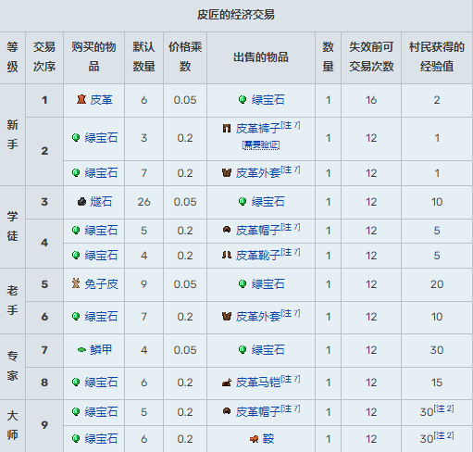Open the 鞍 link
This screenshot has width=473, height=452.
[268, 439]
